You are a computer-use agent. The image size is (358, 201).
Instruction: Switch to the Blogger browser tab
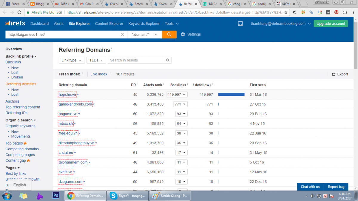coord(39,4)
